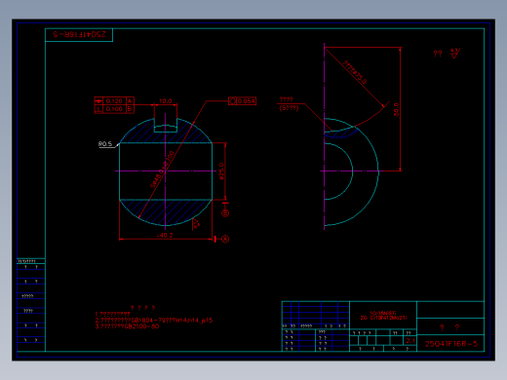
Task: Select the surface roughness symbol at top right
Action: [x=455, y=54]
